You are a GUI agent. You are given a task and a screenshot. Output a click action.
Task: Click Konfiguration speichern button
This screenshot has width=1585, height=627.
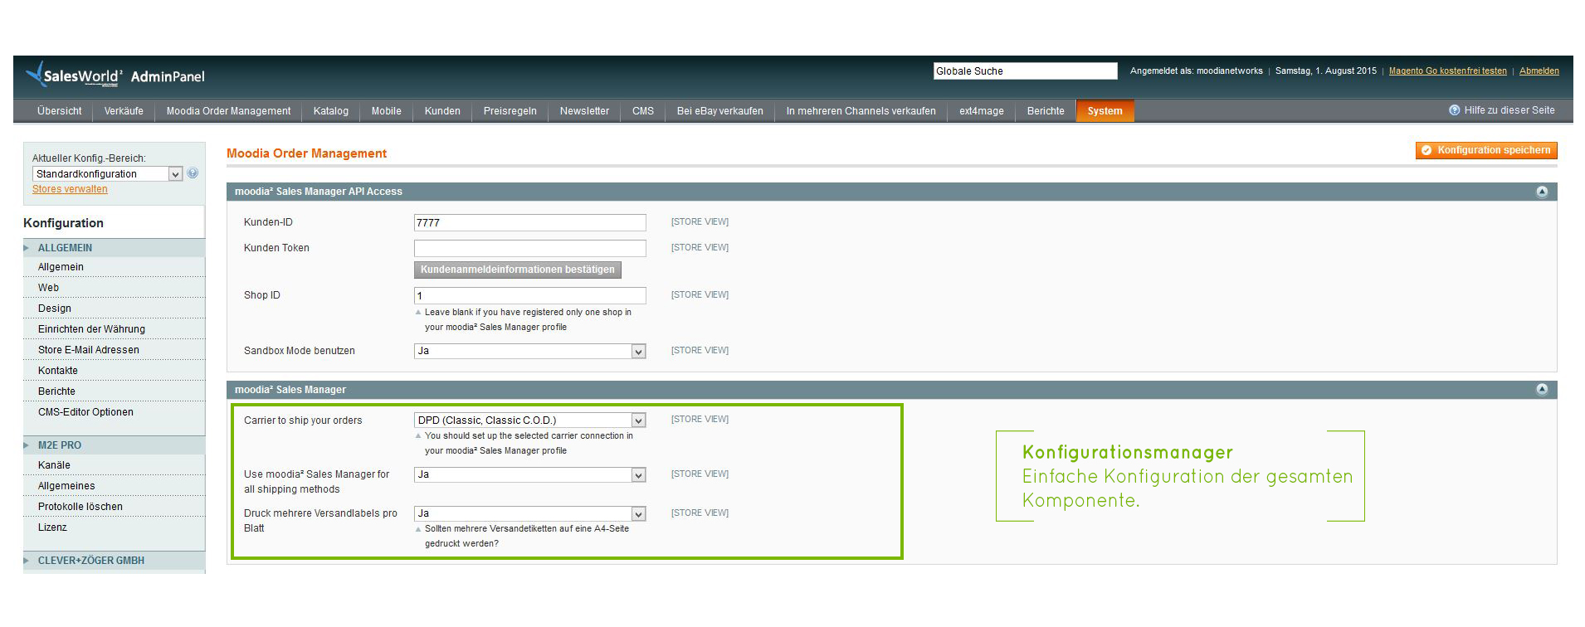coord(1486,150)
